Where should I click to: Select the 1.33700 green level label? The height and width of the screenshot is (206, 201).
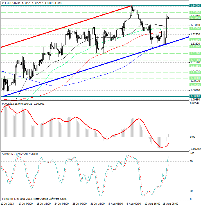click(x=195, y=12)
